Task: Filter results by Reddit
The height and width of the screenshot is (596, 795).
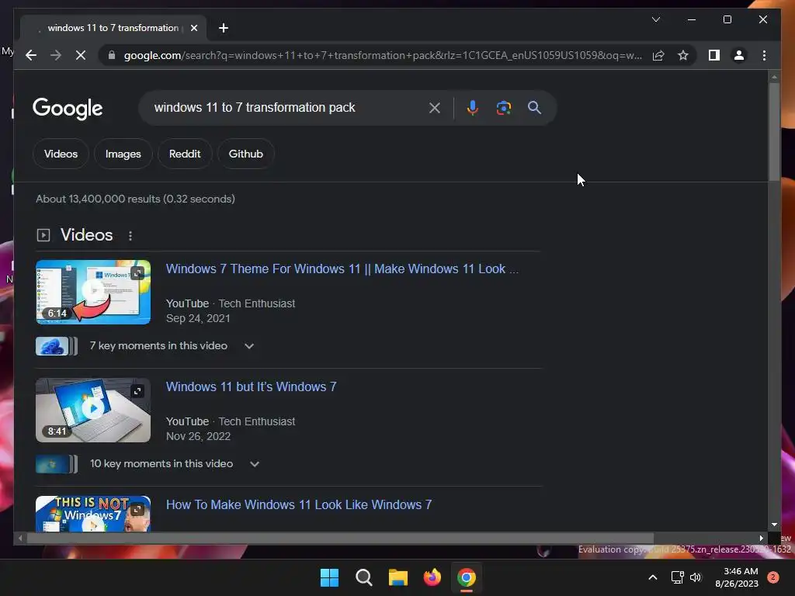Action: point(185,154)
